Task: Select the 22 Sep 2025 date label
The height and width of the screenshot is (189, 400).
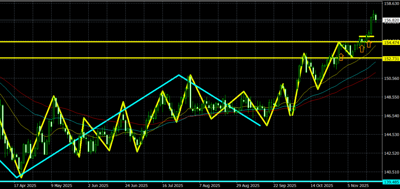Action: click(x=284, y=185)
